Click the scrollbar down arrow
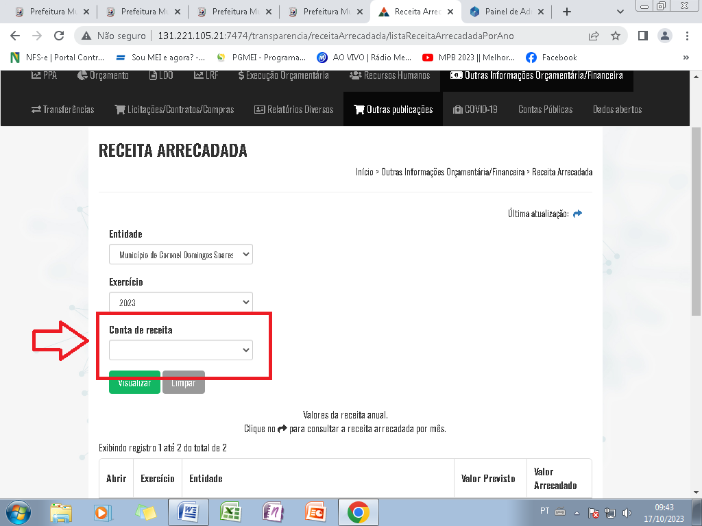 click(697, 492)
